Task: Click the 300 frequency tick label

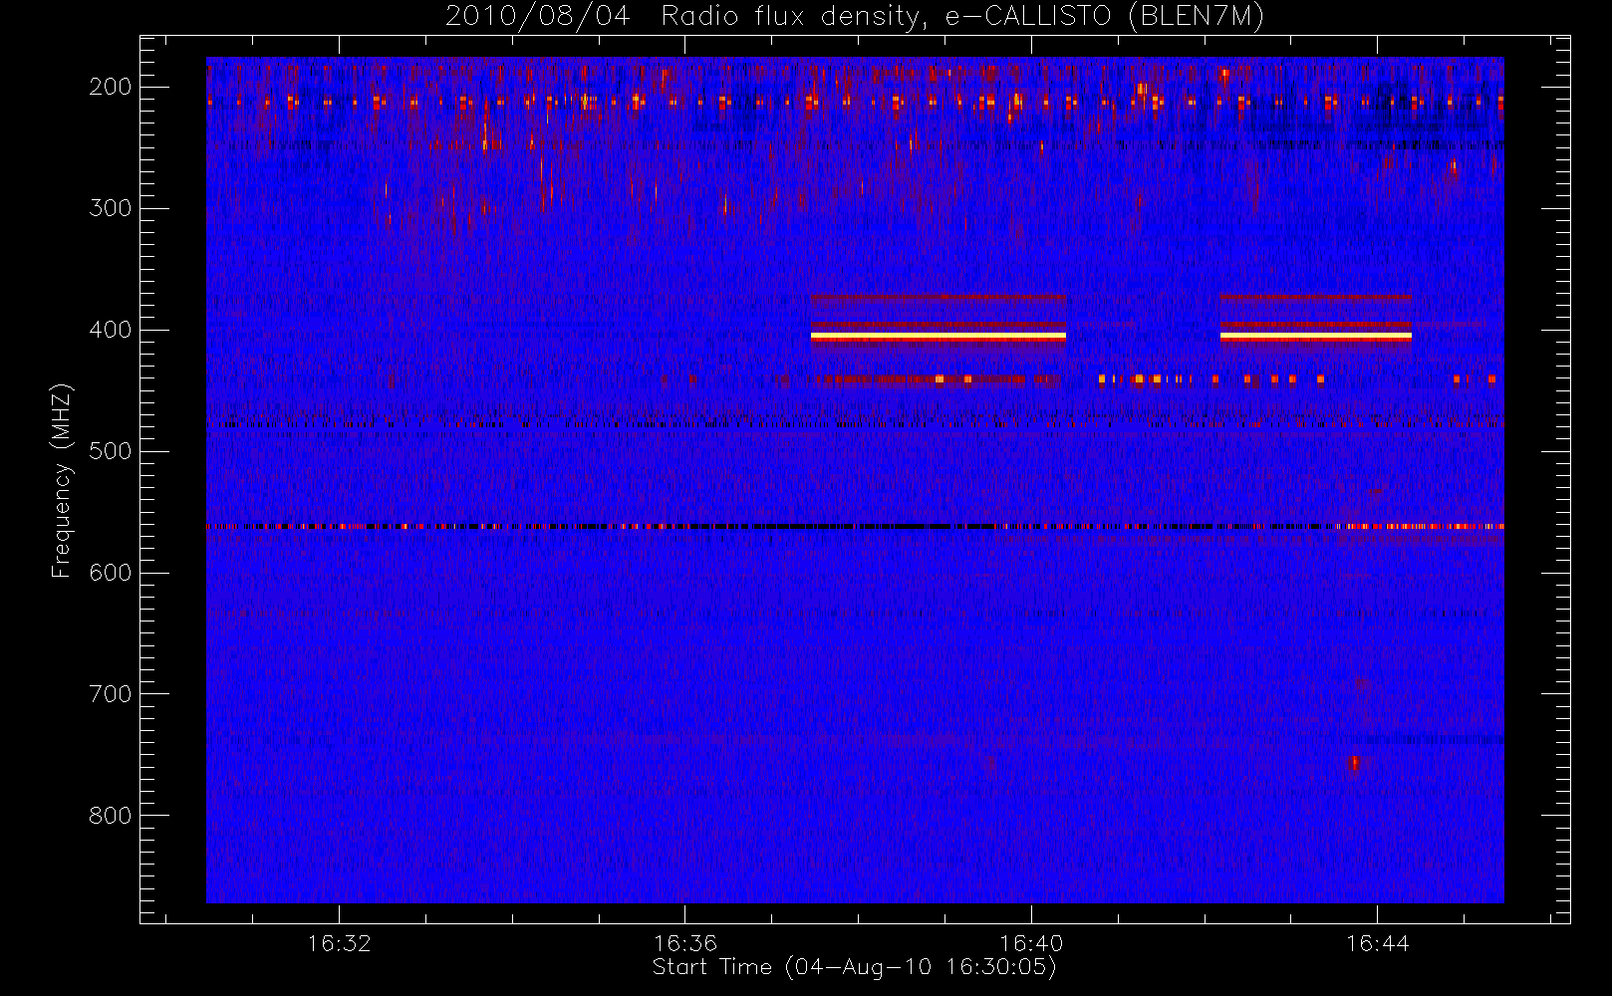Action: [111, 208]
